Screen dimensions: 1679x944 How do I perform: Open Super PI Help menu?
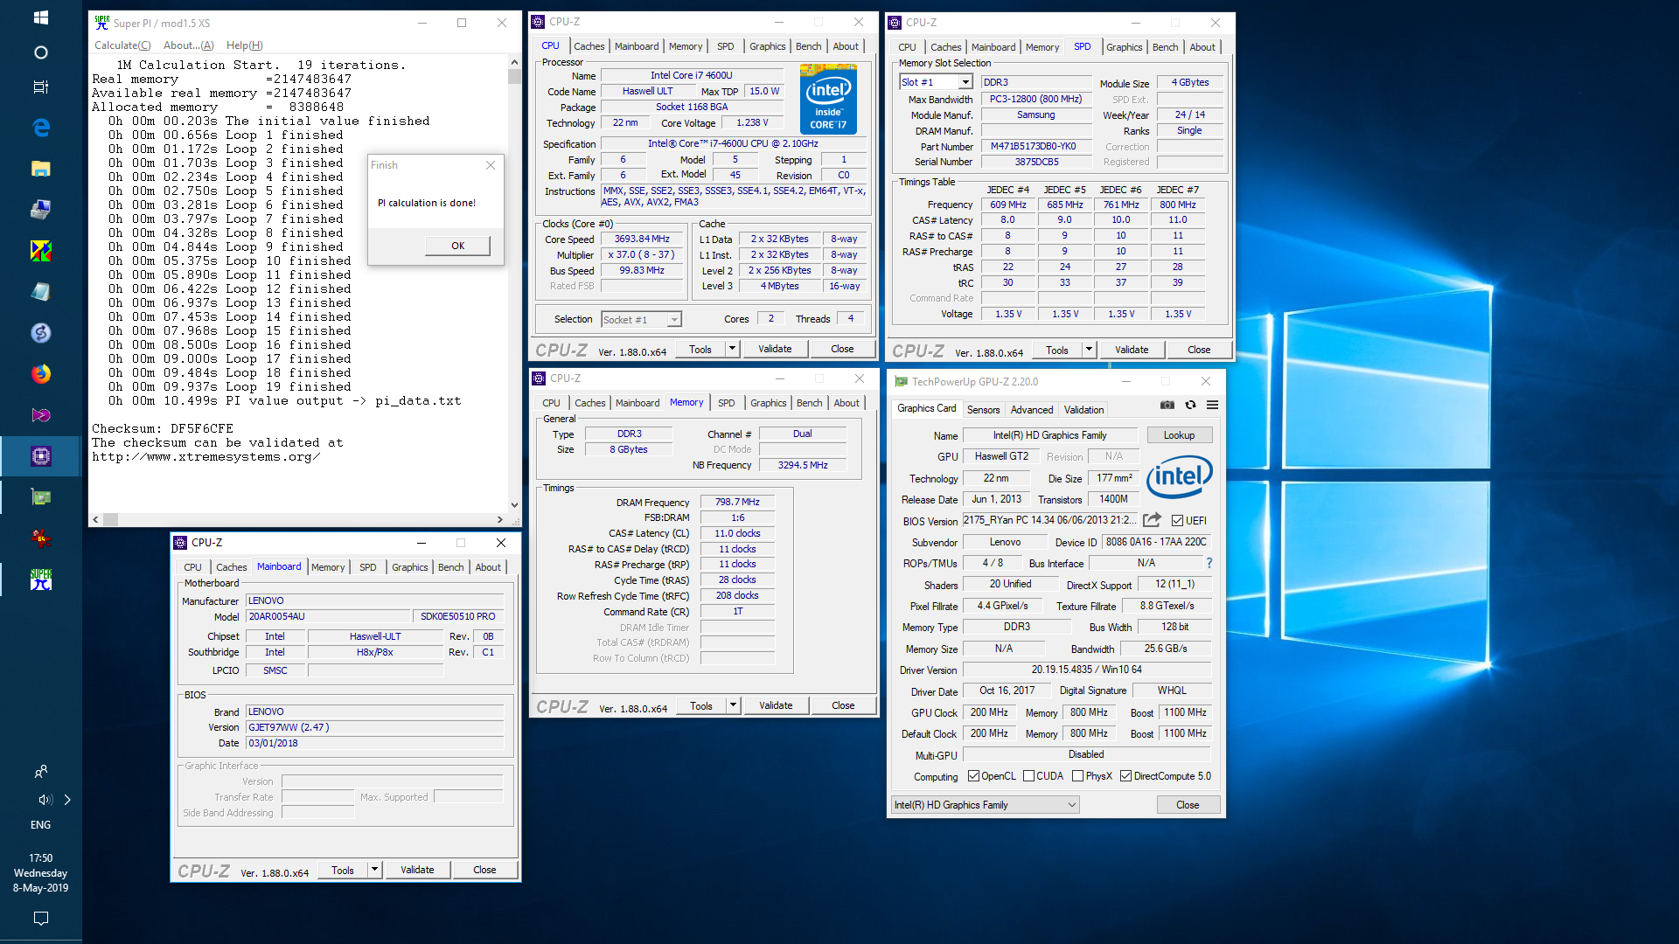coord(244,45)
